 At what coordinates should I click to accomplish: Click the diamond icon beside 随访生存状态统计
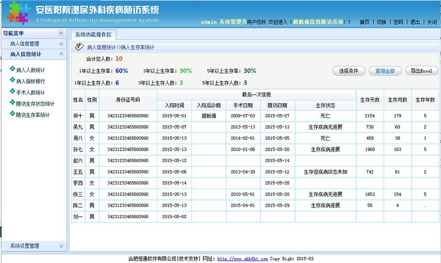pyautogui.click(x=12, y=103)
